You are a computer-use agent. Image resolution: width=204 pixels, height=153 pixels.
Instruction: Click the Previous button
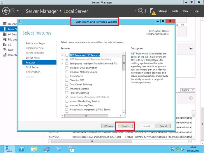(109, 126)
